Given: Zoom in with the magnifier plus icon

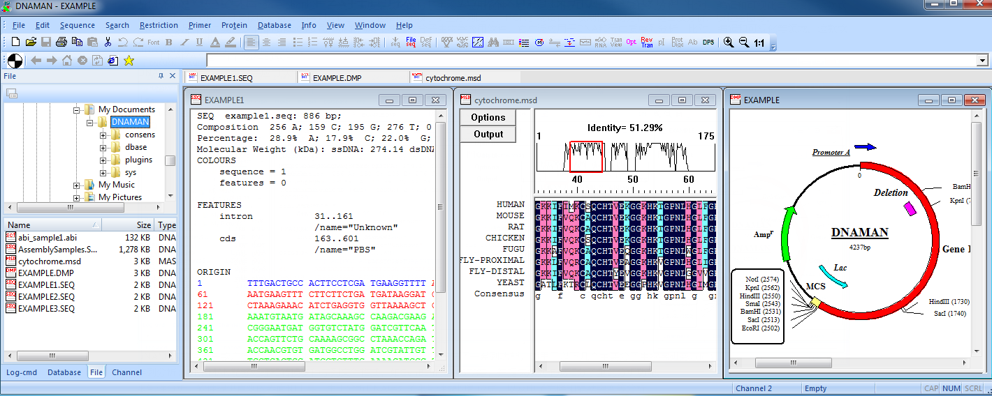Looking at the screenshot, I should pos(729,42).
